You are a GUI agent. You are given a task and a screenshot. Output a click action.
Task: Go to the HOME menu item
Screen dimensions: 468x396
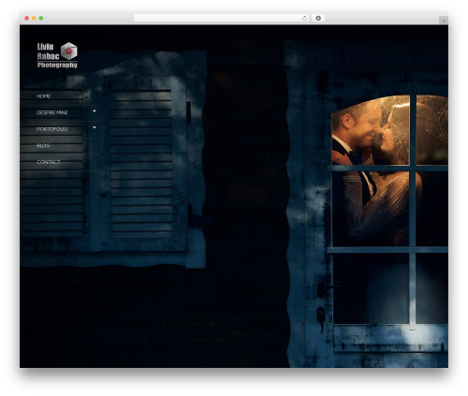(44, 96)
